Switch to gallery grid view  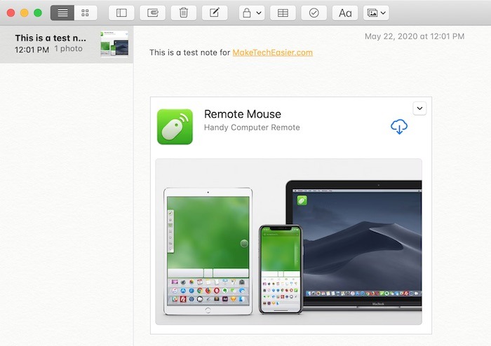tap(85, 13)
